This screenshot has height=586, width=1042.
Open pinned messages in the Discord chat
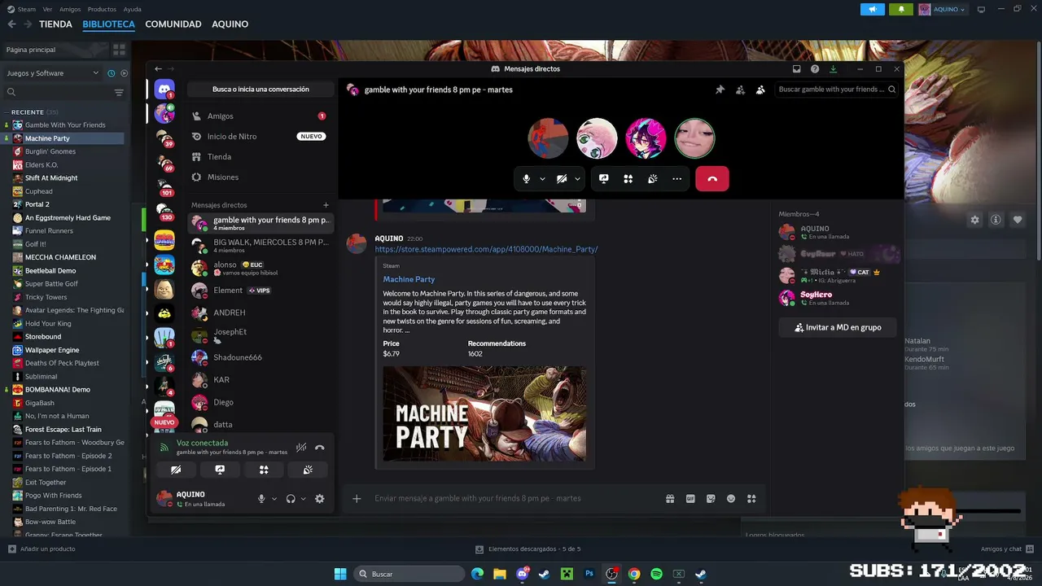pos(720,90)
